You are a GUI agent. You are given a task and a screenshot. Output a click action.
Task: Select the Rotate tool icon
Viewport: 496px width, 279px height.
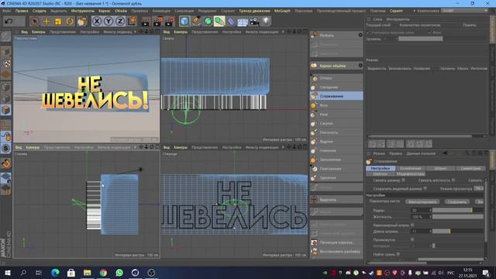point(70,22)
